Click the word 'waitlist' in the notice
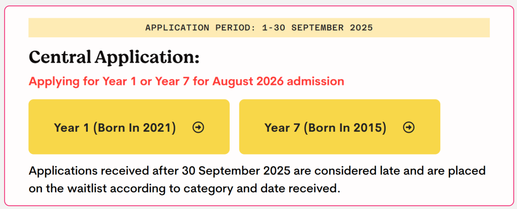Image resolution: width=517 pixels, height=209 pixels. click(84, 189)
